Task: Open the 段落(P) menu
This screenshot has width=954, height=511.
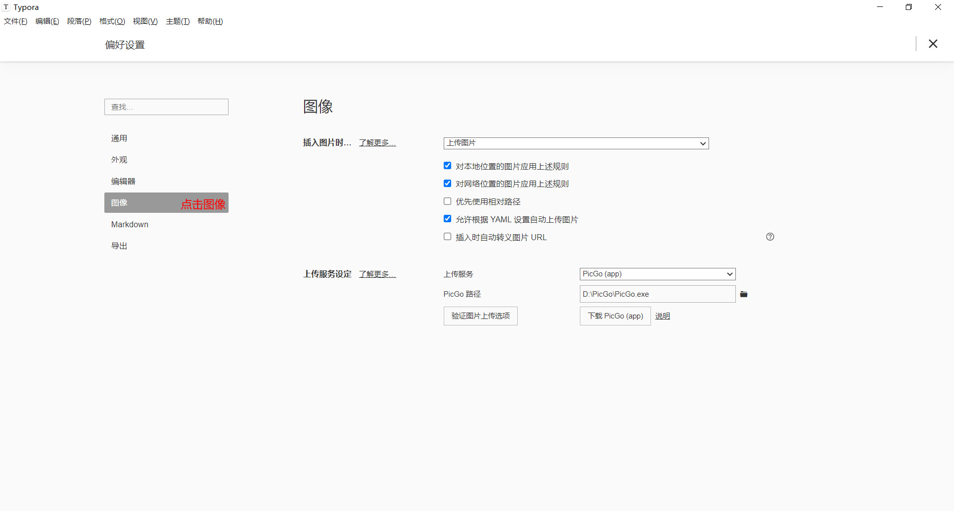Action: [x=79, y=21]
